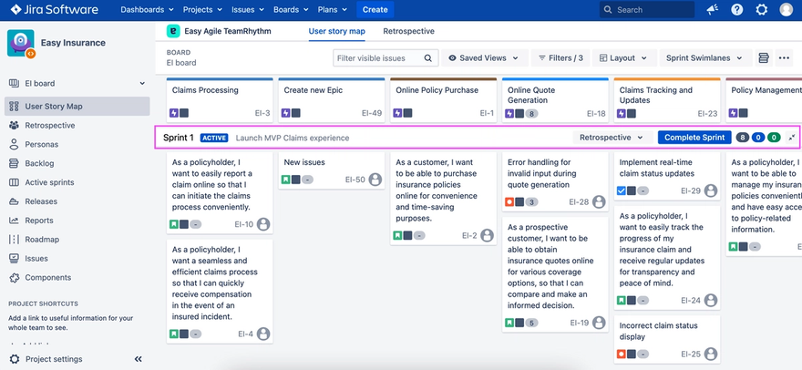Click the Filter visible issues field
802x370 pixels.
(x=386, y=57)
